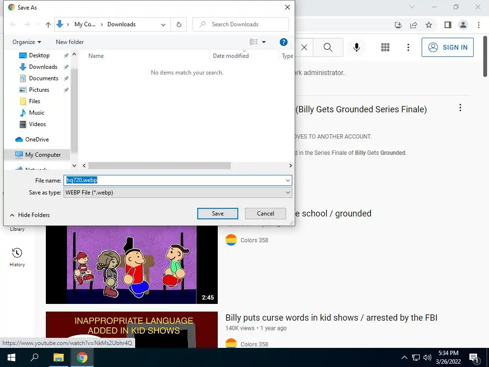Image resolution: width=489 pixels, height=367 pixels.
Task: Open Billy Gets Grounded Series Finale title
Action: (x=361, y=109)
